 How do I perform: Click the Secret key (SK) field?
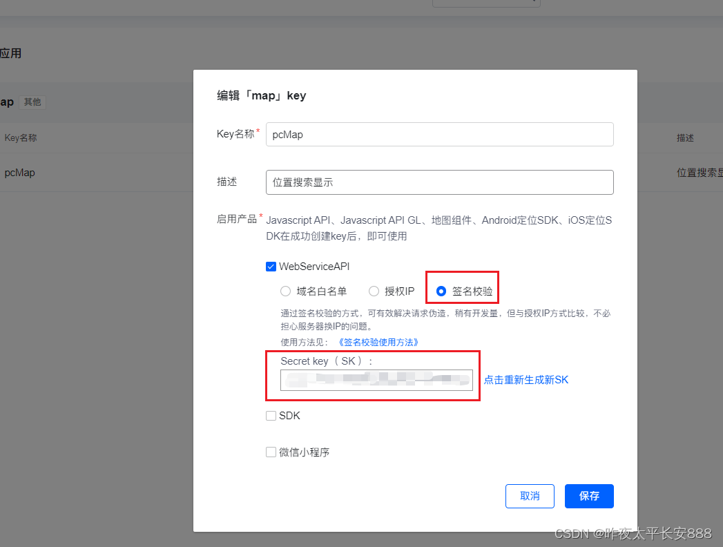(376, 380)
